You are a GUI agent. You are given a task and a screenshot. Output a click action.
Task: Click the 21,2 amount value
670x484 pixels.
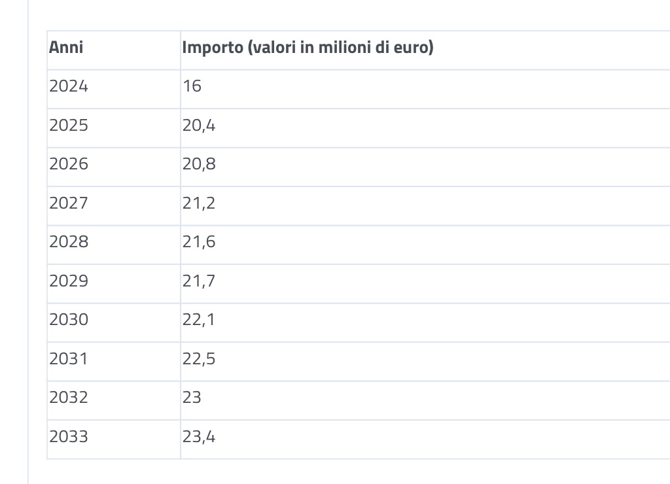[199, 203]
